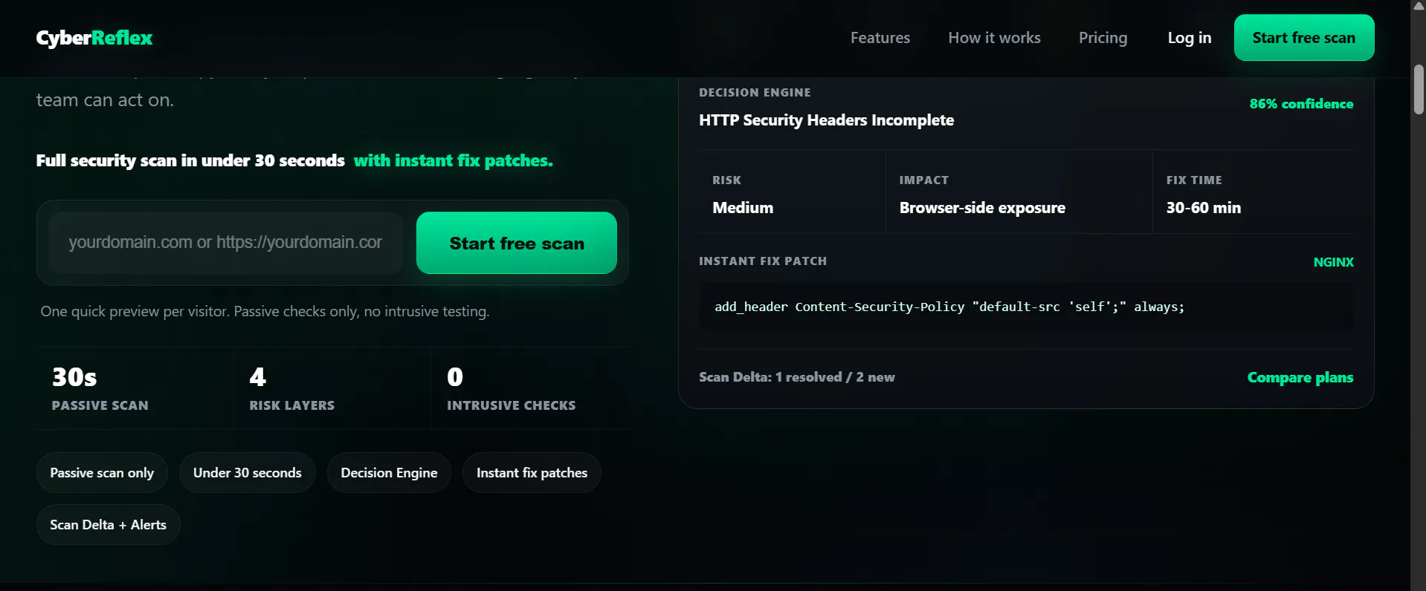
Task: Select the Instant fix patches pill
Action: (x=532, y=473)
